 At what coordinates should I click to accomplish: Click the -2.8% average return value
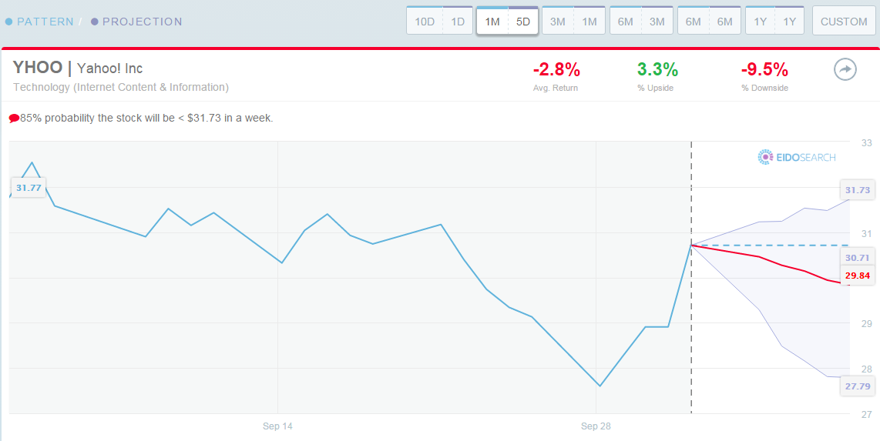(x=556, y=69)
